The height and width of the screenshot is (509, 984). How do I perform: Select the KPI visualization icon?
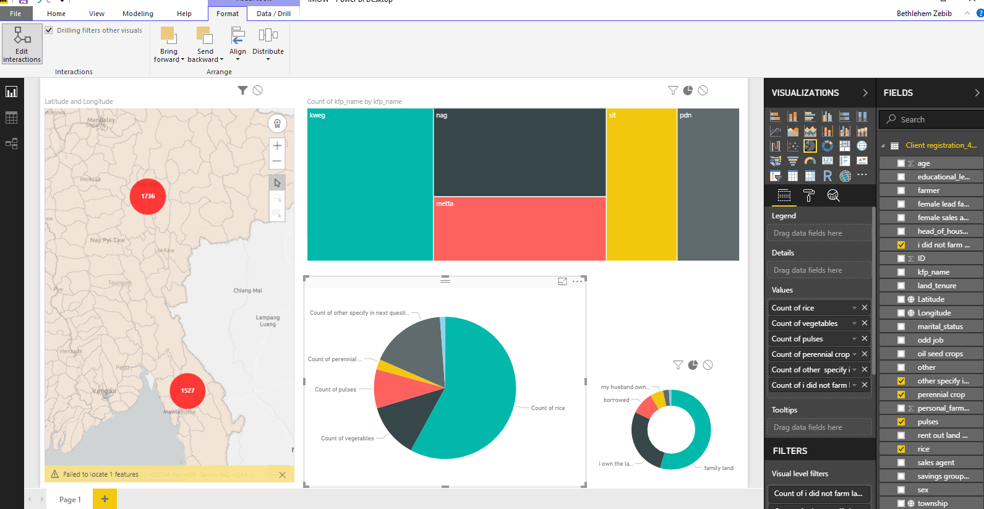(x=862, y=161)
